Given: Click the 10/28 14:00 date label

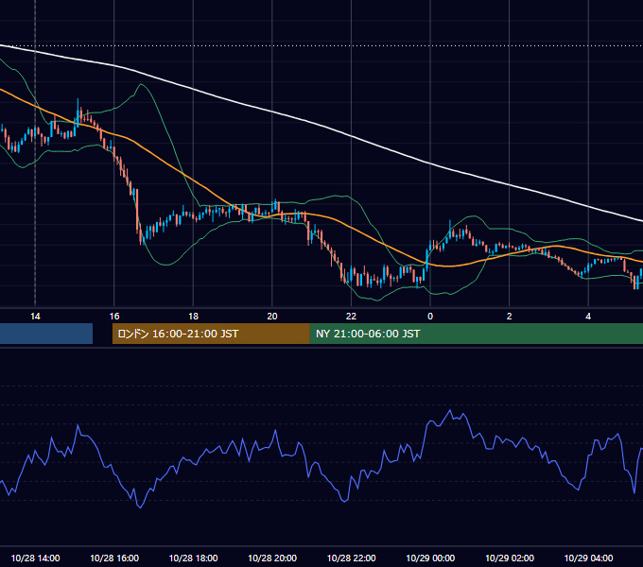Looking at the screenshot, I should (x=35, y=558).
